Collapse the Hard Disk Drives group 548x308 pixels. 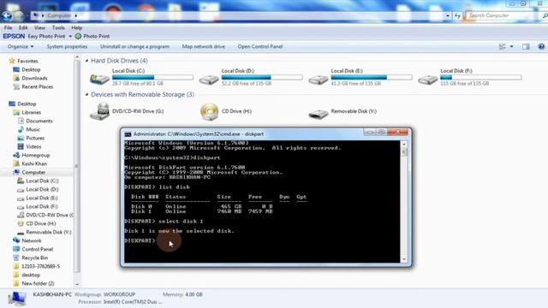[x=86, y=61]
